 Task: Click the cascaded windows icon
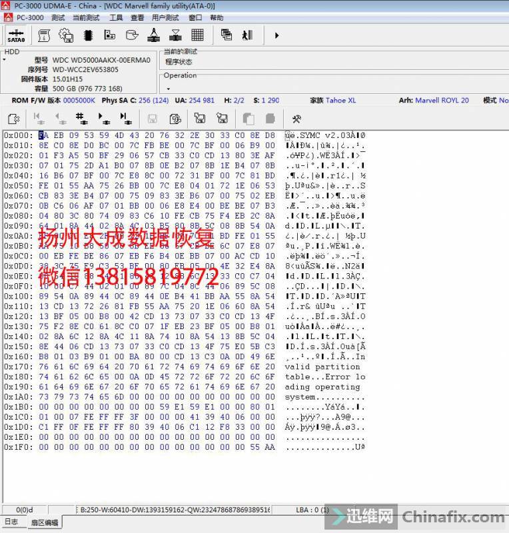tap(226, 35)
